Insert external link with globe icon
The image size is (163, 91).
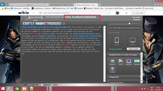coord(32,24)
